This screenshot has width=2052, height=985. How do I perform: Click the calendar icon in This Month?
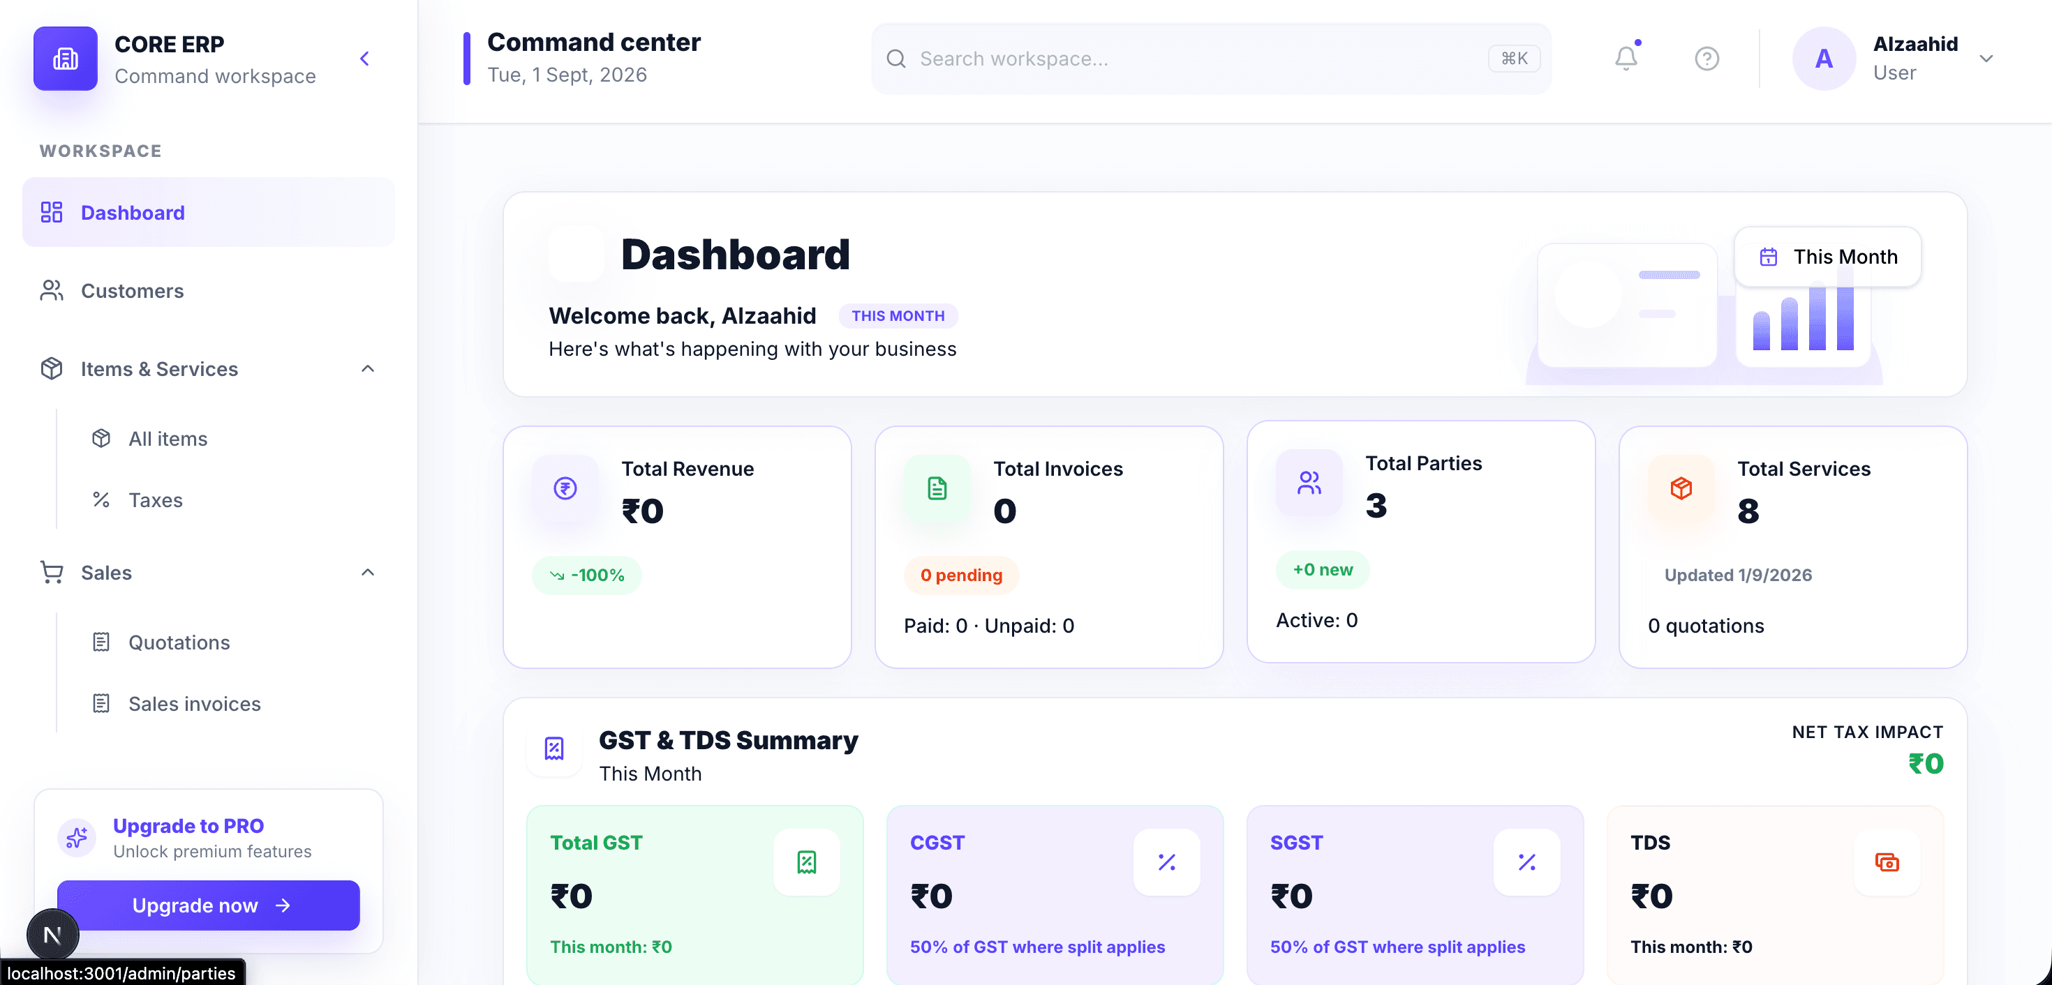pyautogui.click(x=1769, y=257)
